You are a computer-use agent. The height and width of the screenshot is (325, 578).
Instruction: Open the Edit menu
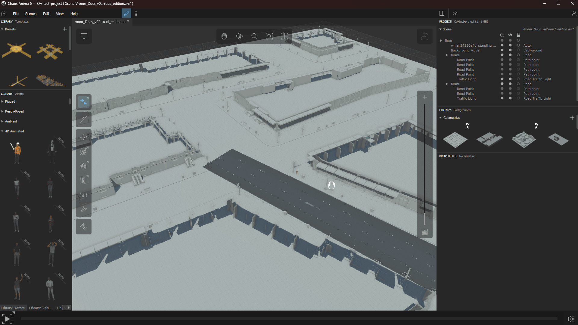point(46,14)
